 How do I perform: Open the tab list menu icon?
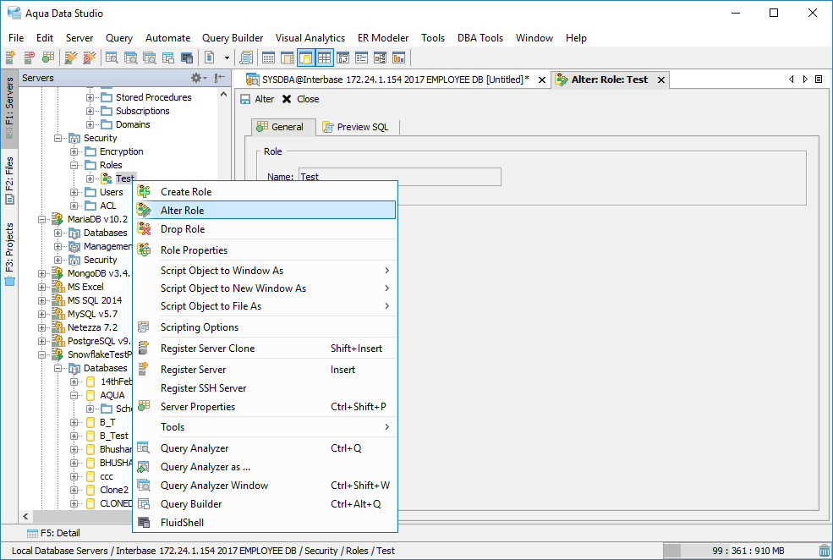click(x=819, y=80)
